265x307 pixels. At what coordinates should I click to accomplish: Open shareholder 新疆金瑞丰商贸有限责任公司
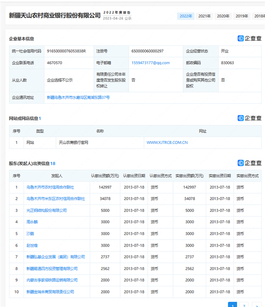50,292
